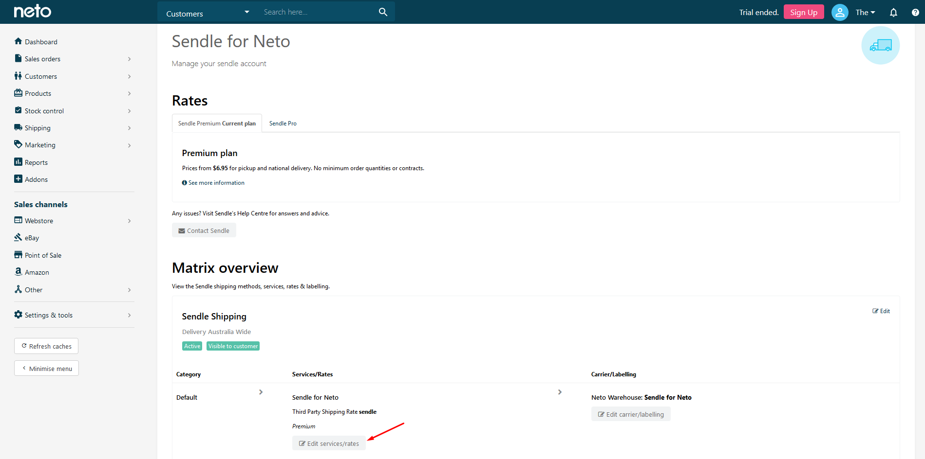925x459 pixels.
Task: Open eBay sales channel
Action: pyautogui.click(x=32, y=238)
